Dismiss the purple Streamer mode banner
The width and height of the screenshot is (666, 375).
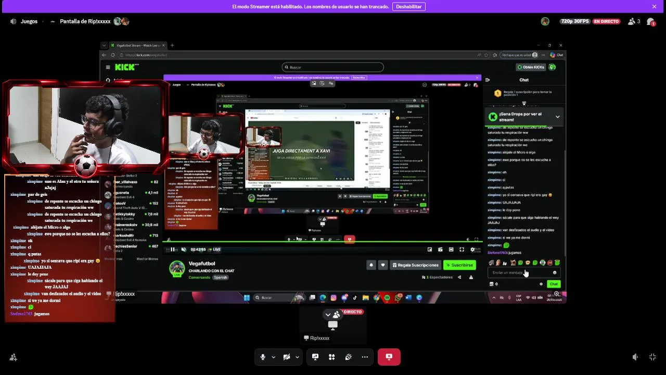click(654, 7)
